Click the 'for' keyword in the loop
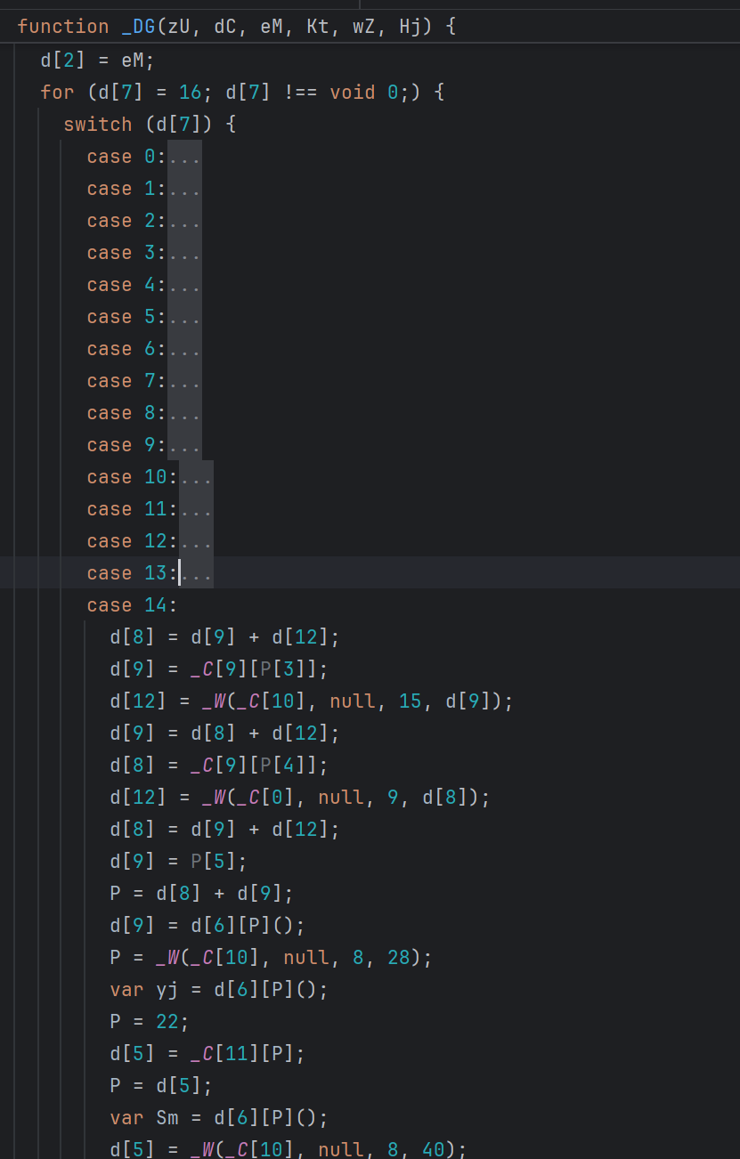Image resolution: width=740 pixels, height=1159 pixels. point(57,93)
